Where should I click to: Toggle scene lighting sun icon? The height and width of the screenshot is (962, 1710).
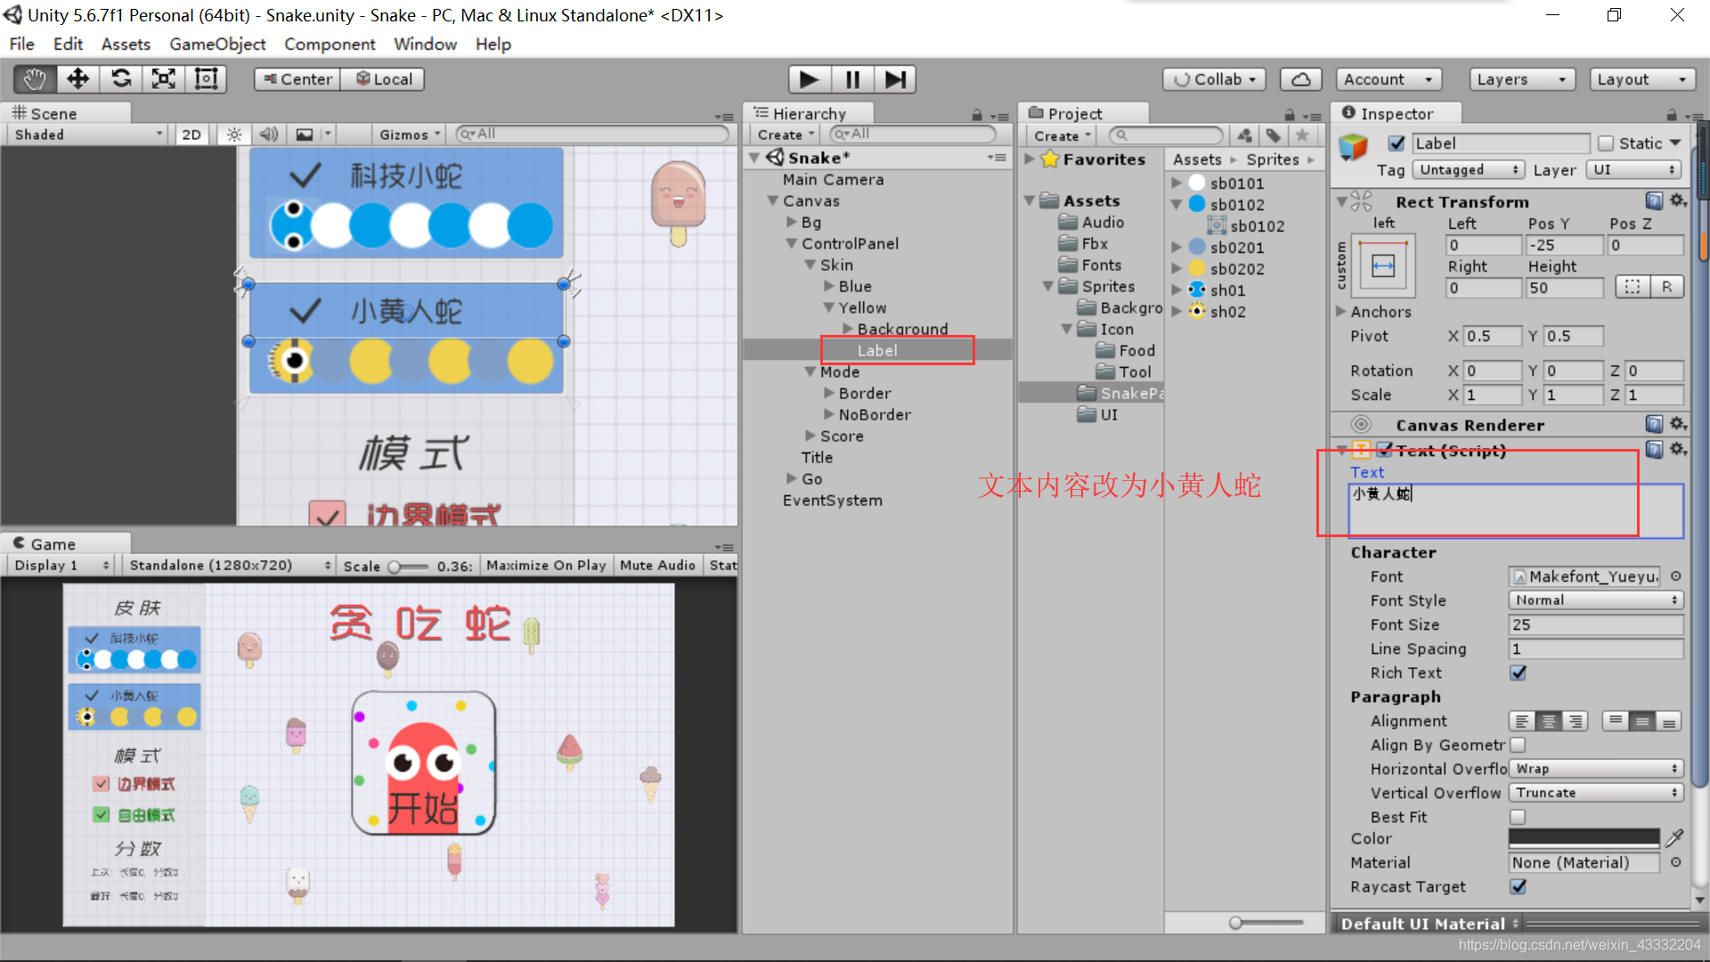[x=233, y=135]
